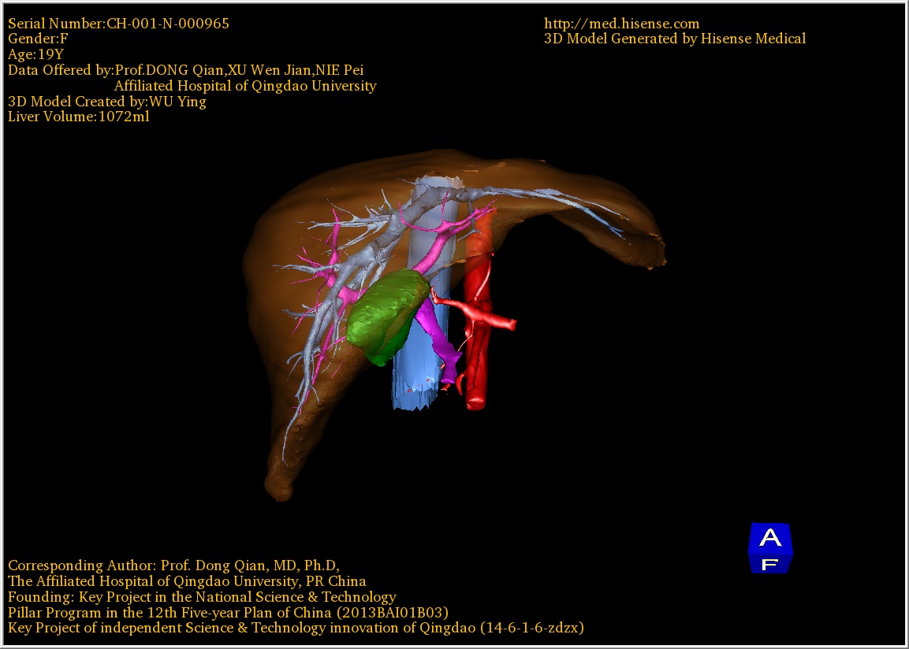
Task: Click the Pillar Program 2013BAI01B03 text line
Action: pos(228,613)
